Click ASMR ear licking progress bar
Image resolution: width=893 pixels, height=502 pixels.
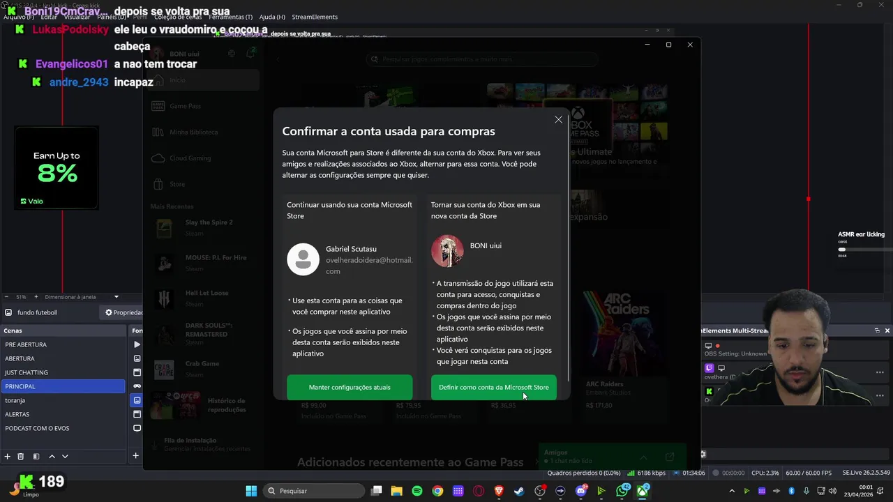(865, 249)
